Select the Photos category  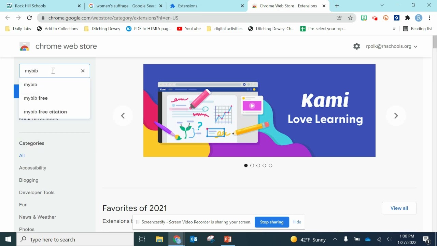coord(27,229)
